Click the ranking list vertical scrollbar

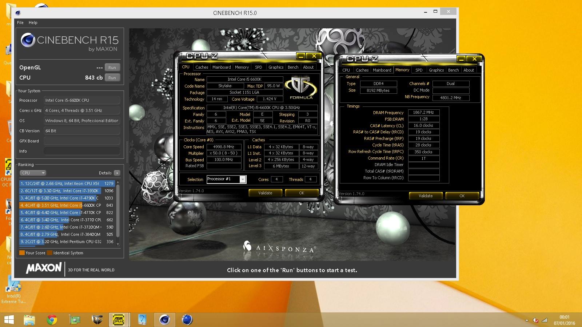point(118,213)
